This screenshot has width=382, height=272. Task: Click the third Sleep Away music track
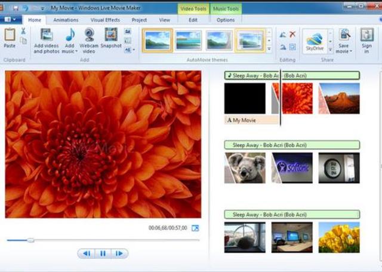[x=292, y=215]
